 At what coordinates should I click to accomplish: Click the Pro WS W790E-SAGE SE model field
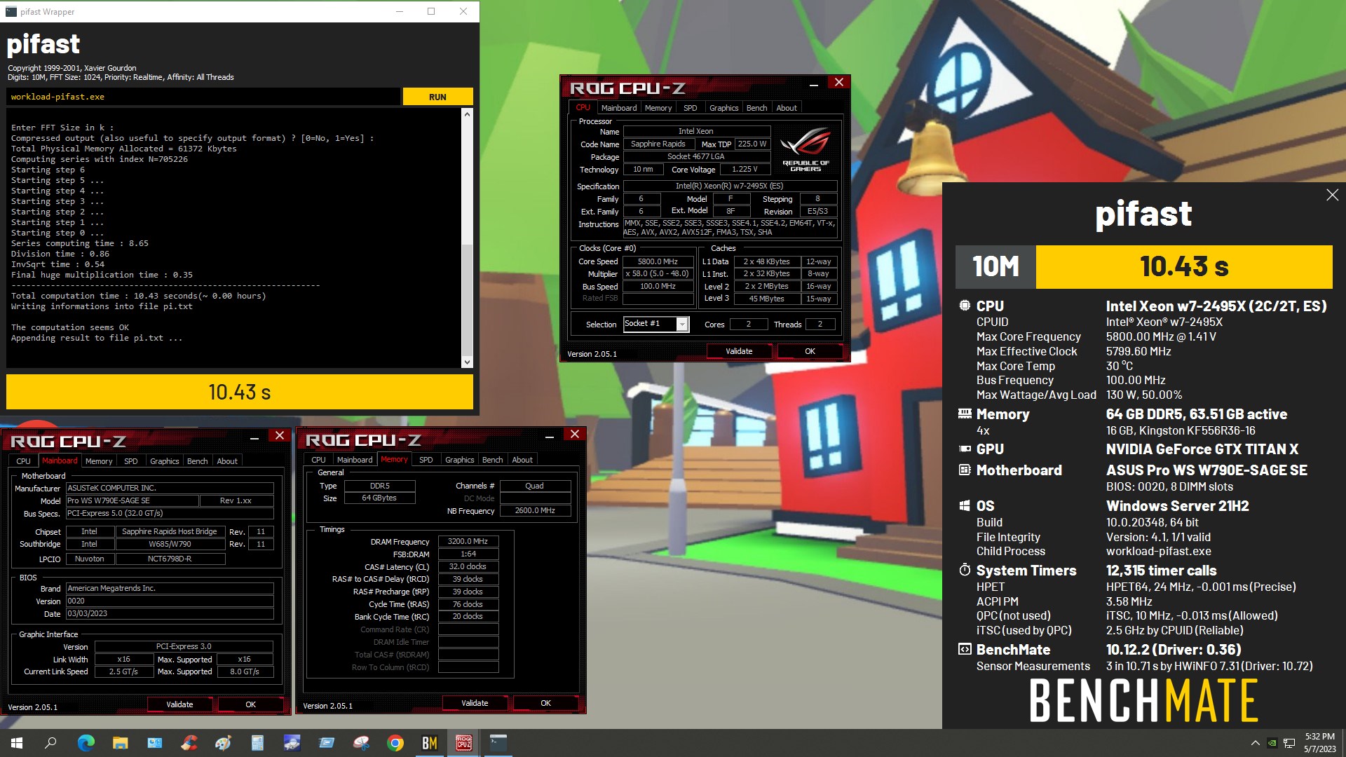(132, 500)
